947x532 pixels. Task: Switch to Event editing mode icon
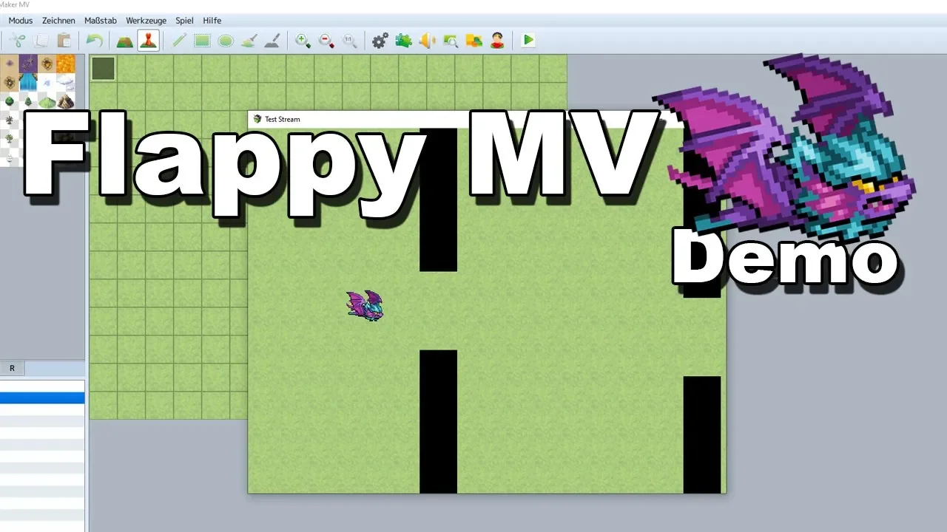(x=148, y=41)
